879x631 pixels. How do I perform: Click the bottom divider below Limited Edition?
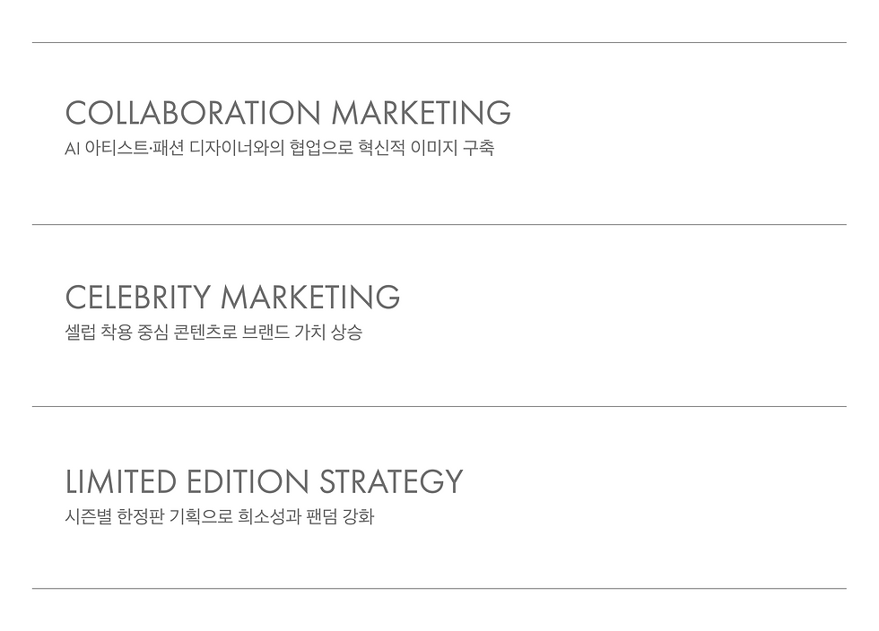439,588
